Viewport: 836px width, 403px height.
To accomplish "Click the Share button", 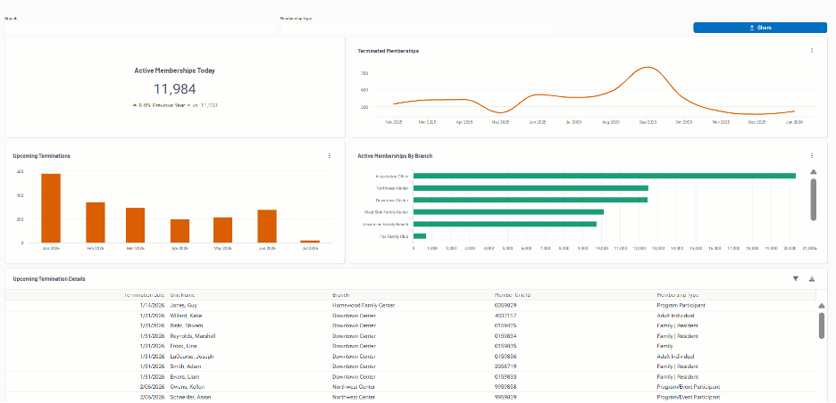I will tap(759, 28).
